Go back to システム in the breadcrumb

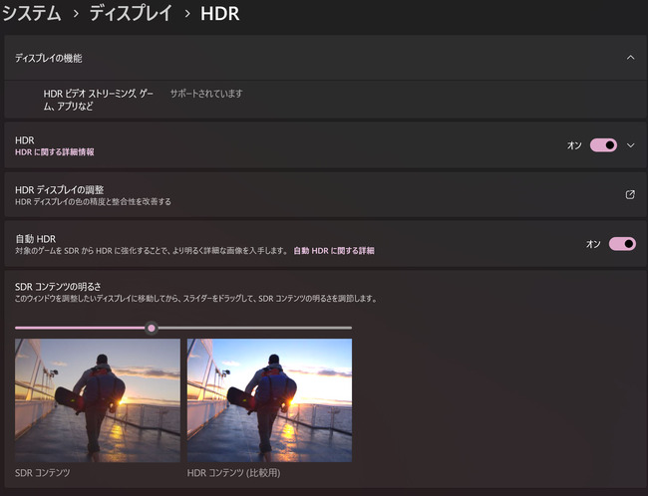(x=32, y=13)
